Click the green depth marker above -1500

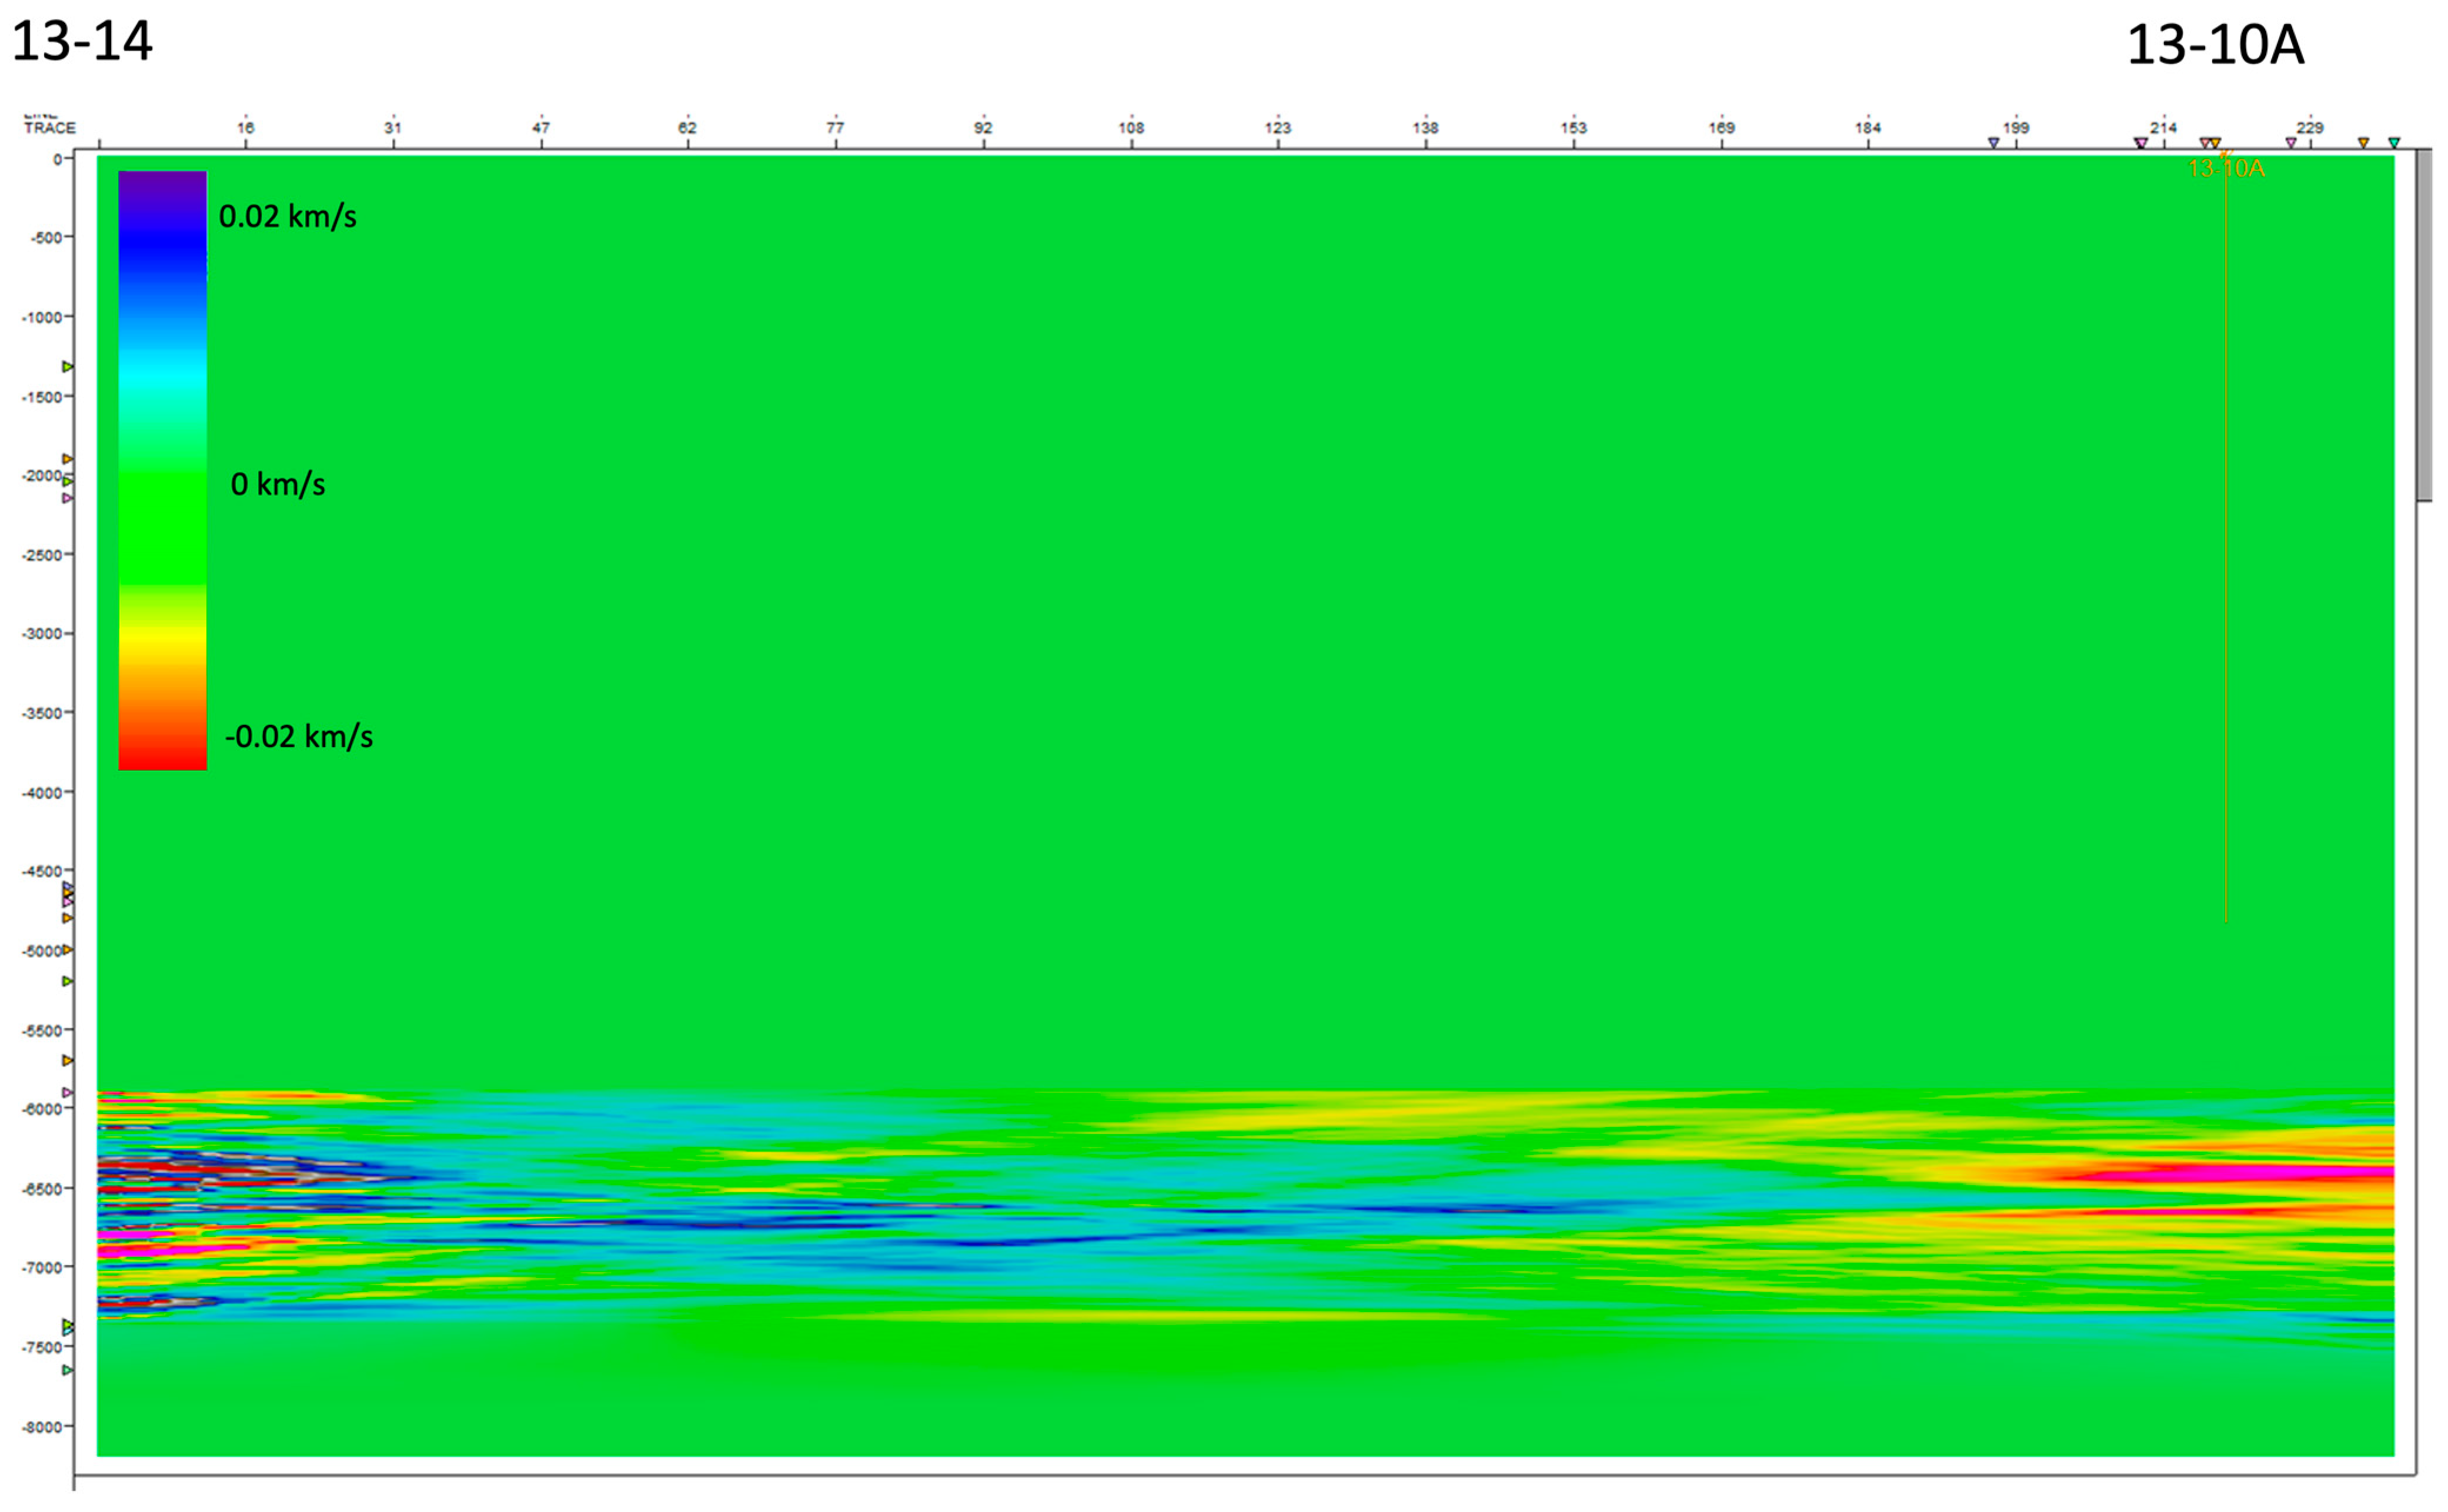coord(68,367)
